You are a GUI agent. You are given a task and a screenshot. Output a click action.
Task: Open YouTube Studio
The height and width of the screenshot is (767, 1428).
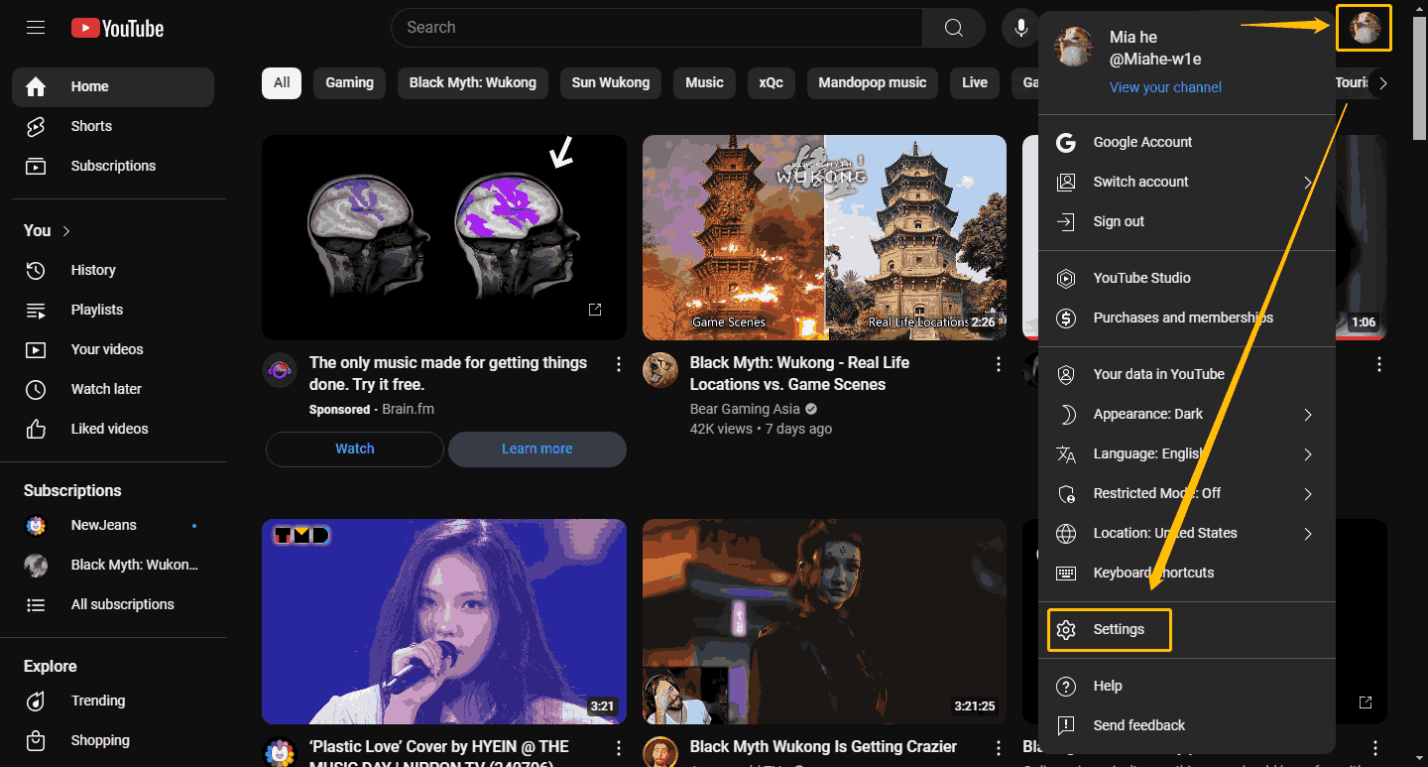[x=1187, y=278]
